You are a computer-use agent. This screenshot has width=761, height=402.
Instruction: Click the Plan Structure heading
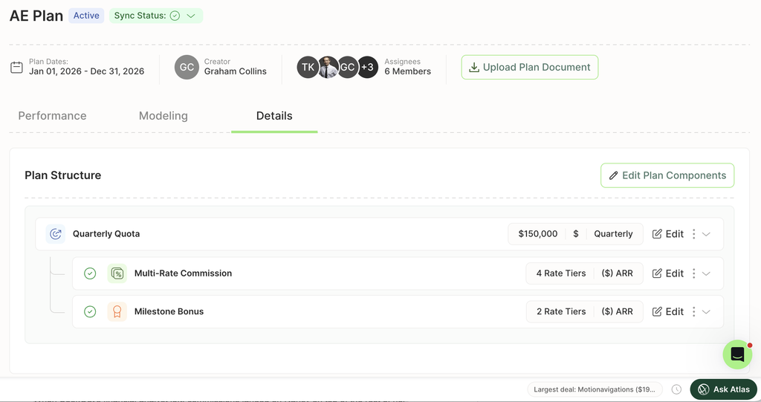pos(63,175)
